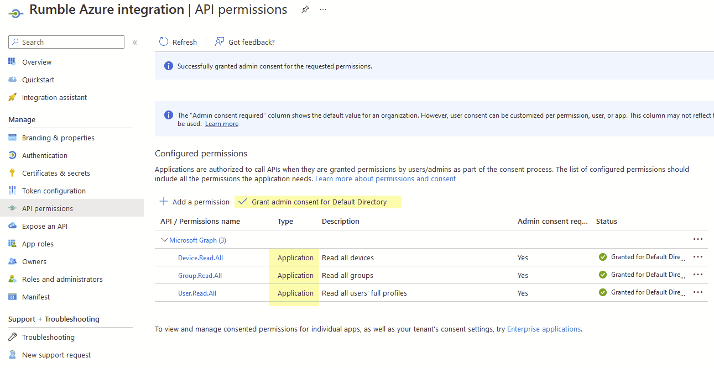This screenshot has height=368, width=714.
Task: Click the Expose an API cloud icon
Action: click(12, 226)
